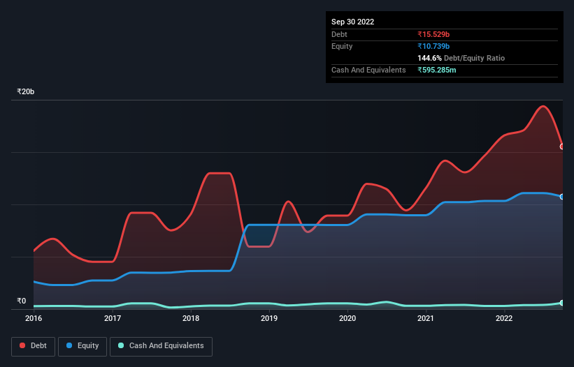
Task: Click the 2016 x-axis label
Action: [34, 318]
